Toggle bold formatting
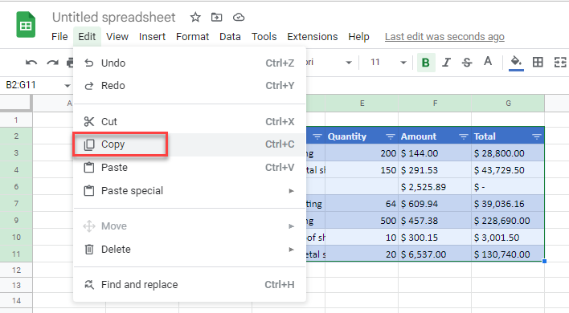This screenshot has height=313, width=569. 426,63
